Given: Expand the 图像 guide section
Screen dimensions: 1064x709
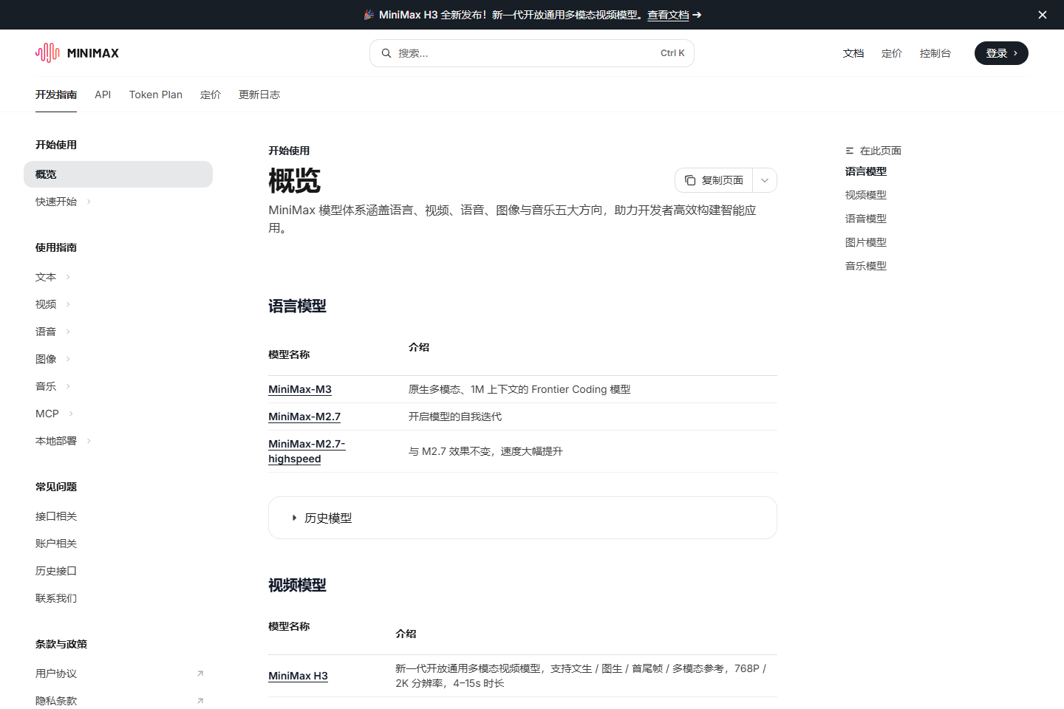Looking at the screenshot, I should [x=68, y=359].
